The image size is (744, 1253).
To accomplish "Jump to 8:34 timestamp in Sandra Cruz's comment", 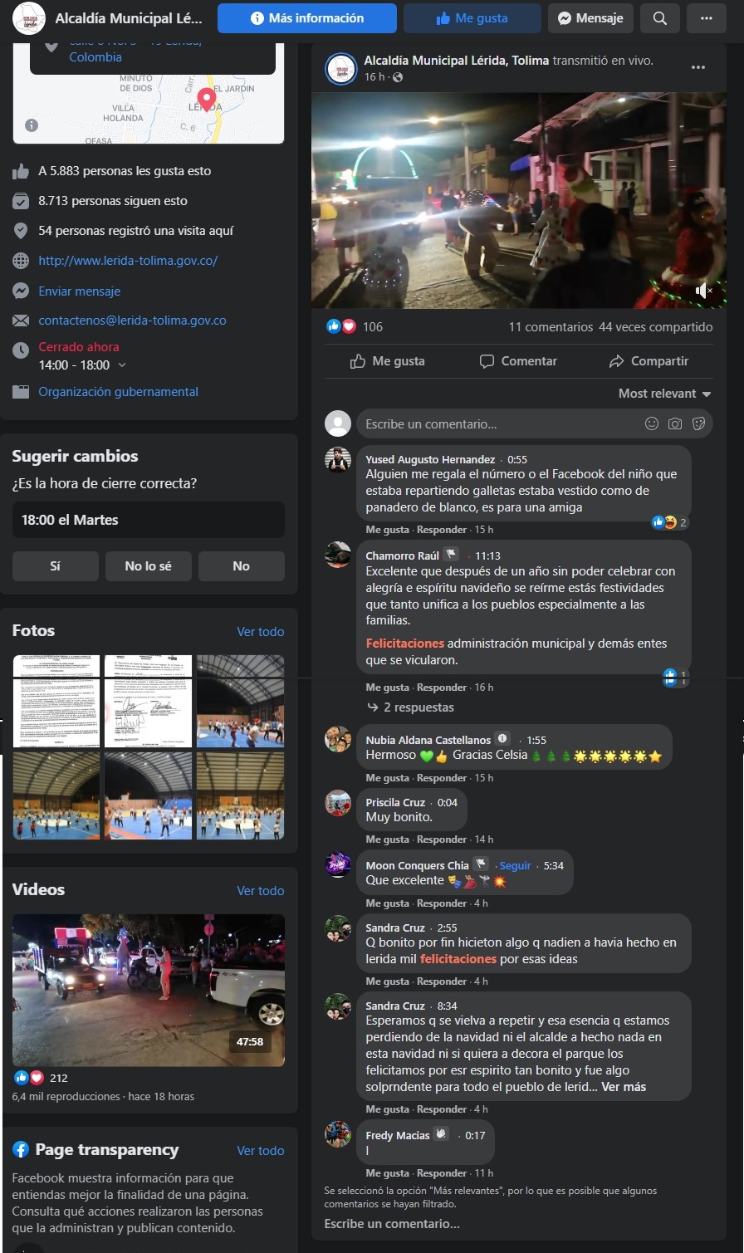I will click(447, 1006).
